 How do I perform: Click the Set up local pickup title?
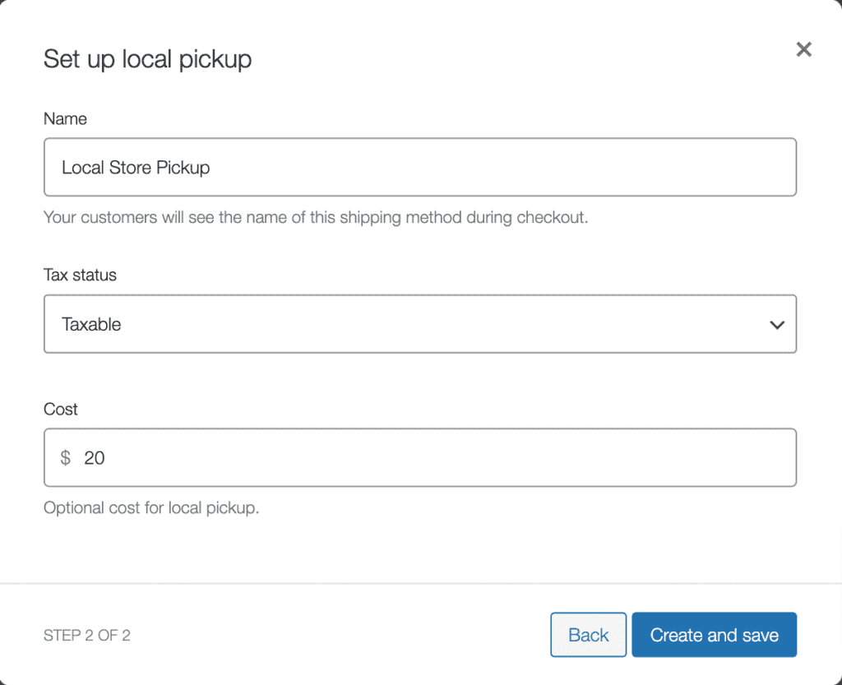[x=147, y=59]
